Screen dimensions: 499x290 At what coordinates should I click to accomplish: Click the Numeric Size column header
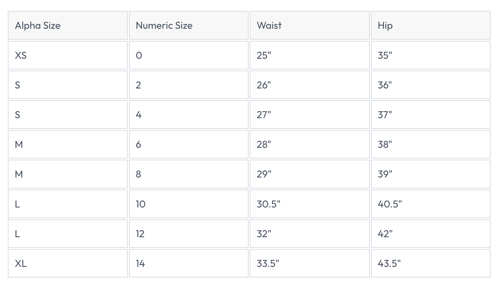[164, 25]
